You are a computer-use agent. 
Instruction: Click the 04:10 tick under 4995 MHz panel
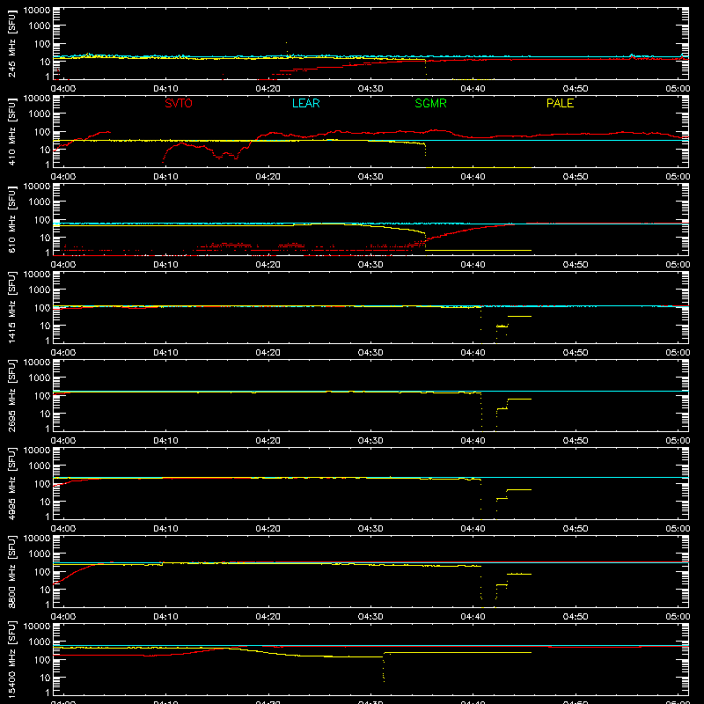click(165, 529)
